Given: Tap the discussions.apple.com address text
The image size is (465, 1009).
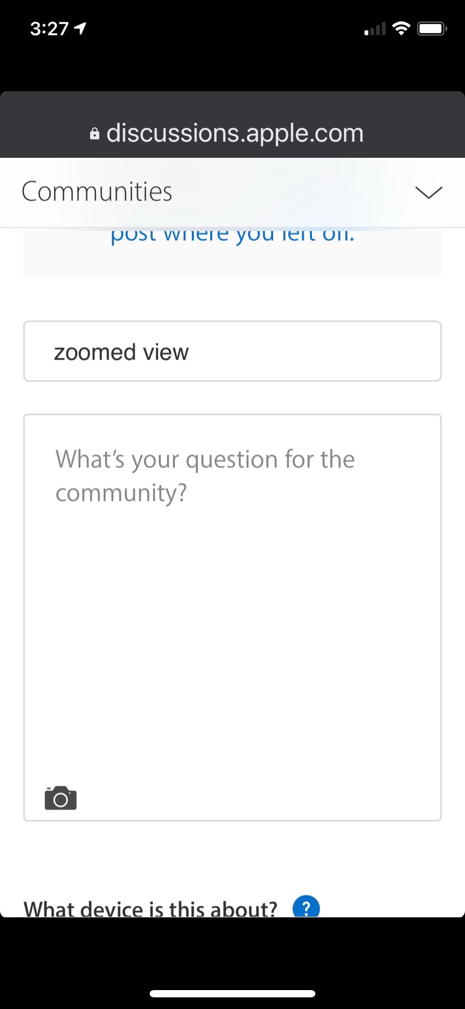Looking at the screenshot, I should (235, 133).
